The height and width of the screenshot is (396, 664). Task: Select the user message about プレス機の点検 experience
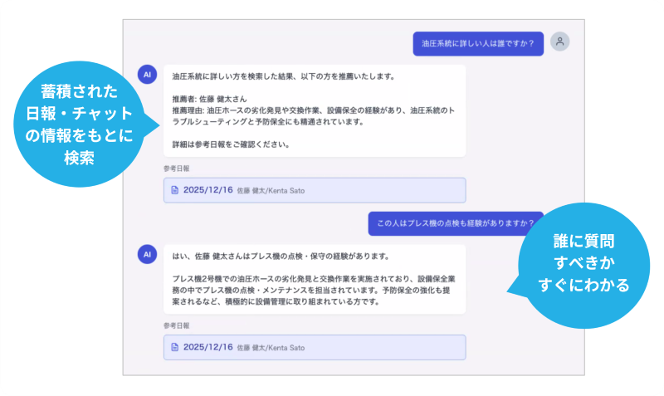[x=456, y=223]
